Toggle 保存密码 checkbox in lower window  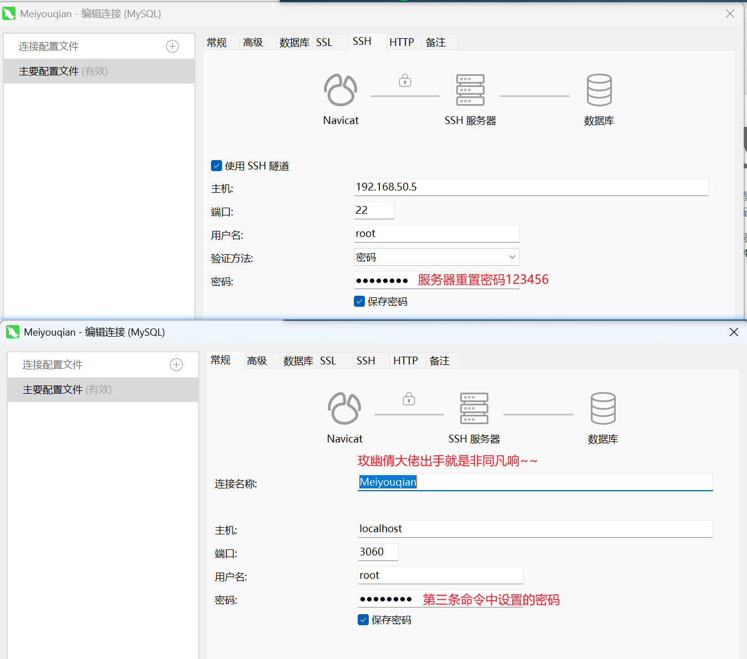(363, 620)
